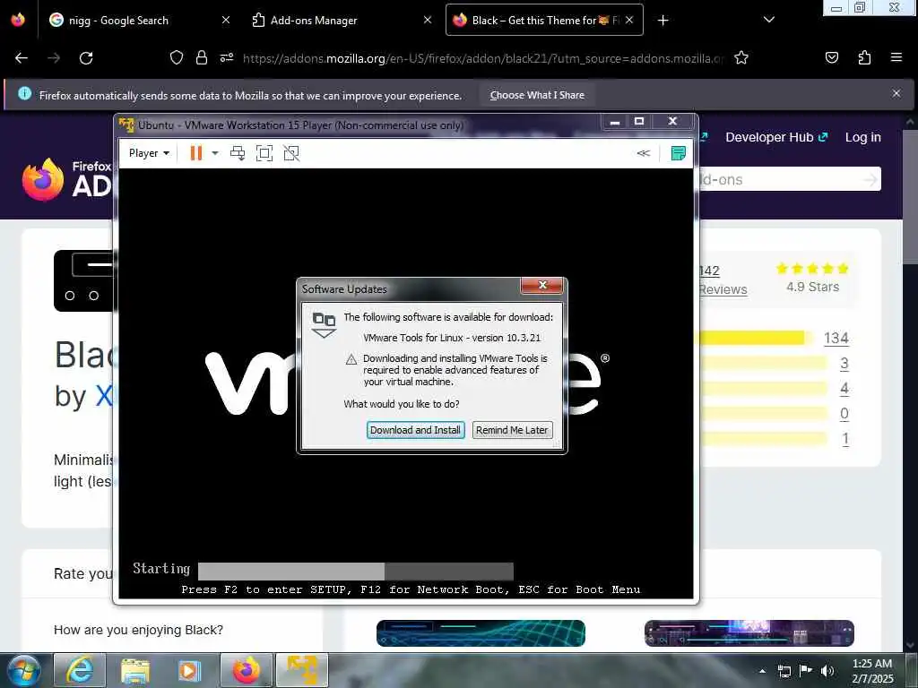The image size is (918, 688).
Task: Click the five-star rating bar count 134
Action: (836, 338)
